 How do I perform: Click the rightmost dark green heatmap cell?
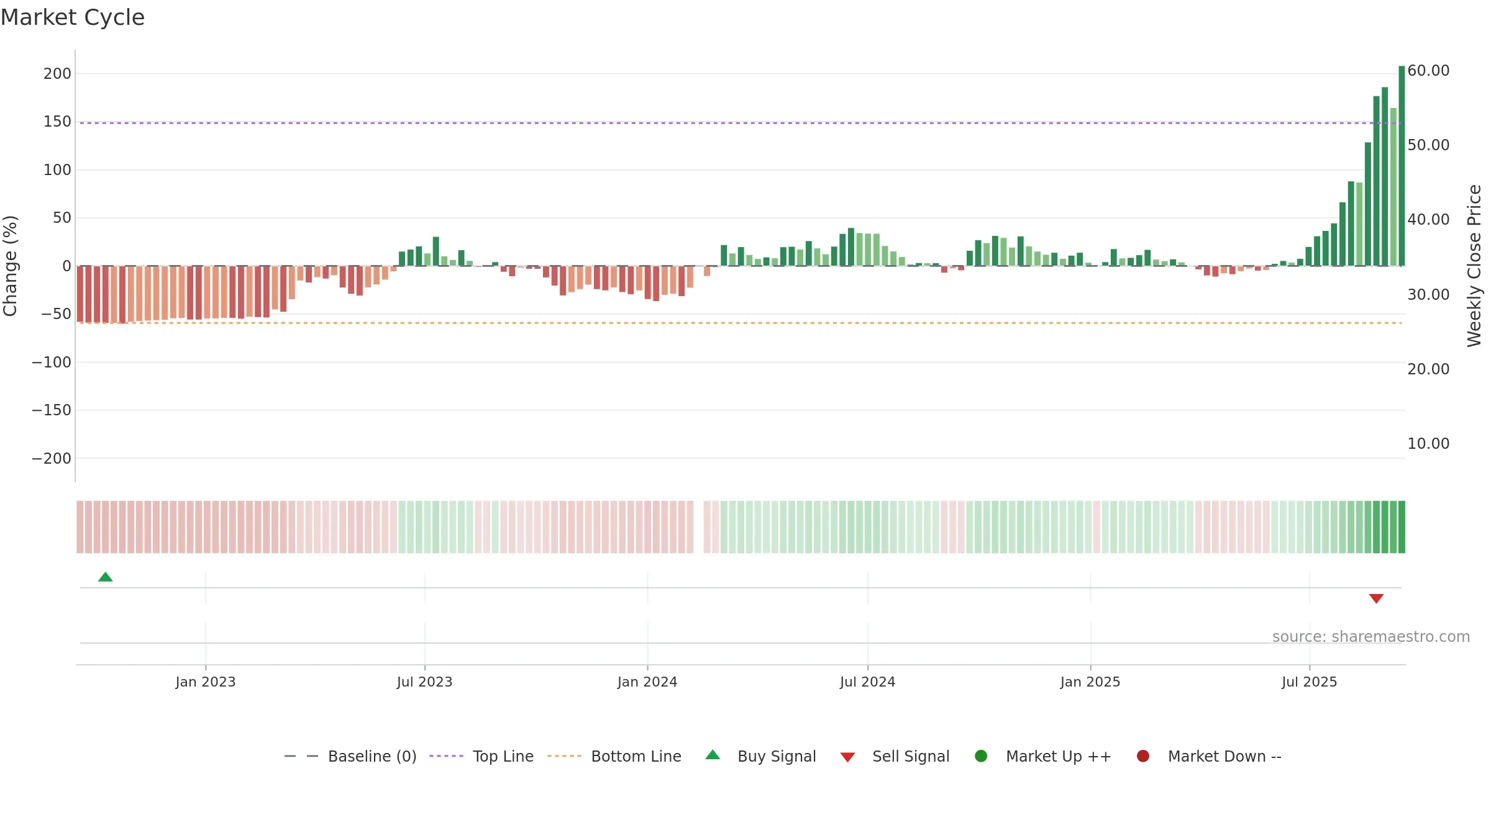[x=1402, y=527]
